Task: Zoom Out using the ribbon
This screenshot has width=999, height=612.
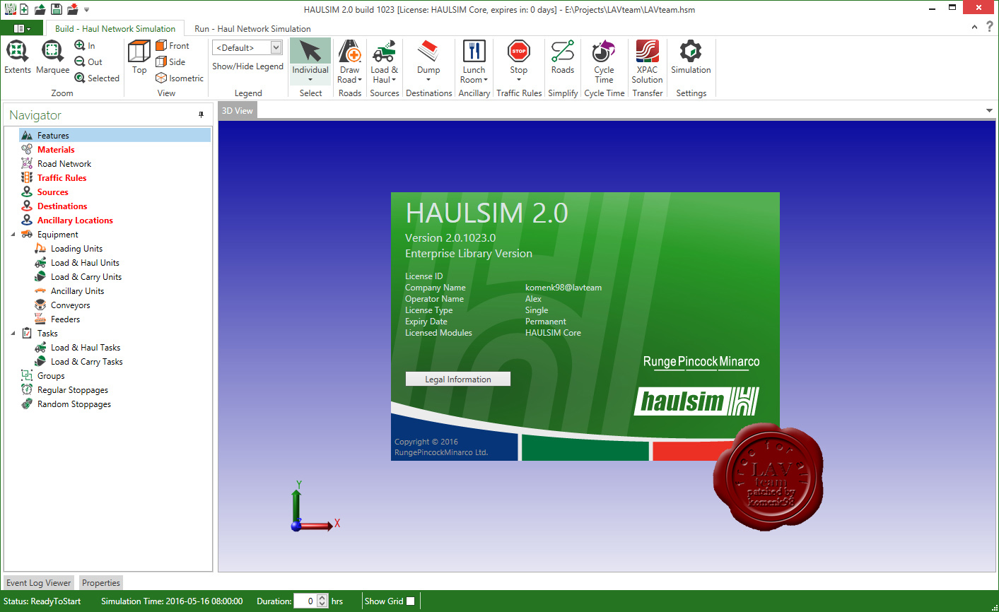Action: coord(88,61)
